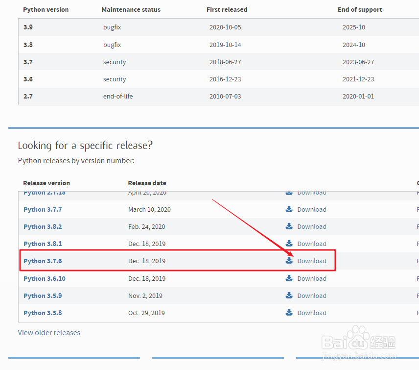The image size is (419, 370).
Task: Select version 3.9 in maintenance table
Action: (28, 27)
